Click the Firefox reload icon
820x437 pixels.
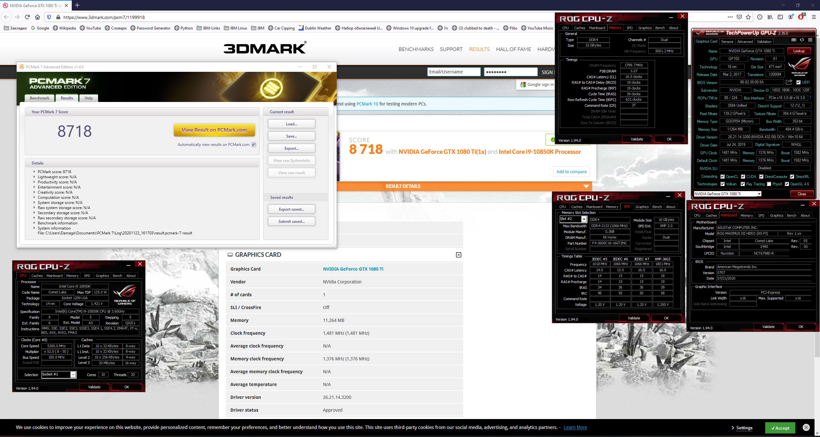[27, 17]
